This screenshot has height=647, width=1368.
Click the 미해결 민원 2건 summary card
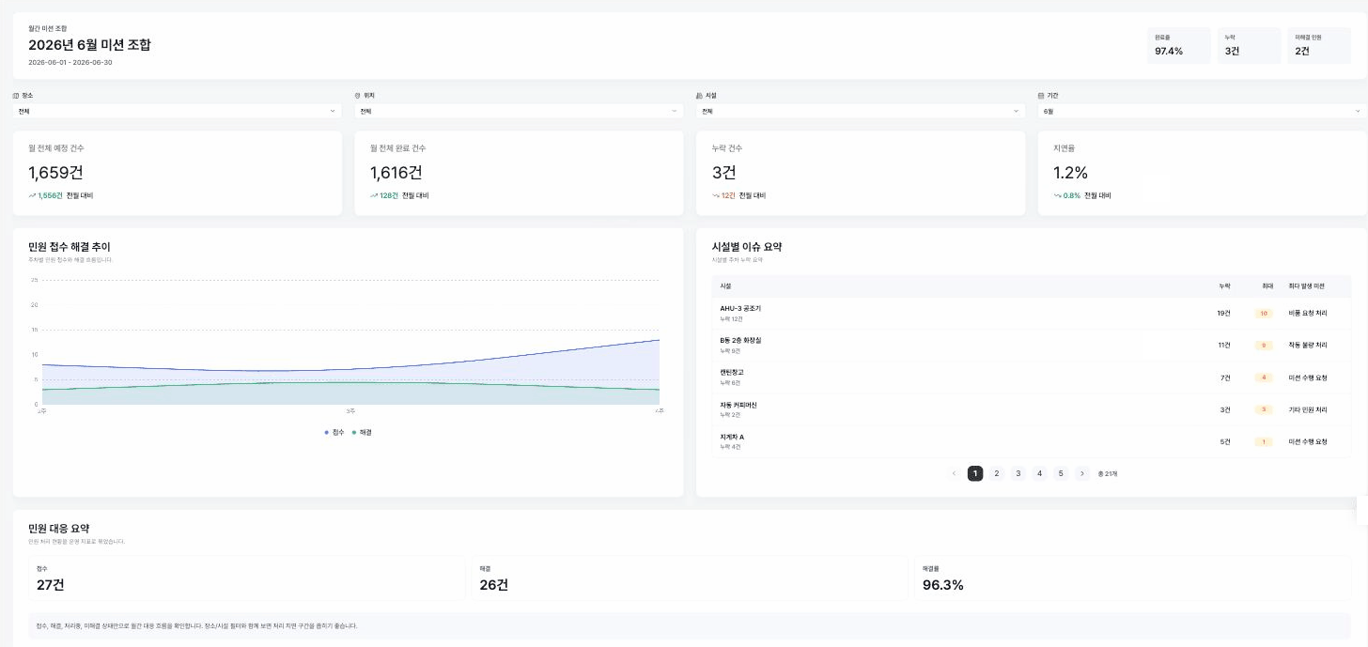pos(1319,45)
